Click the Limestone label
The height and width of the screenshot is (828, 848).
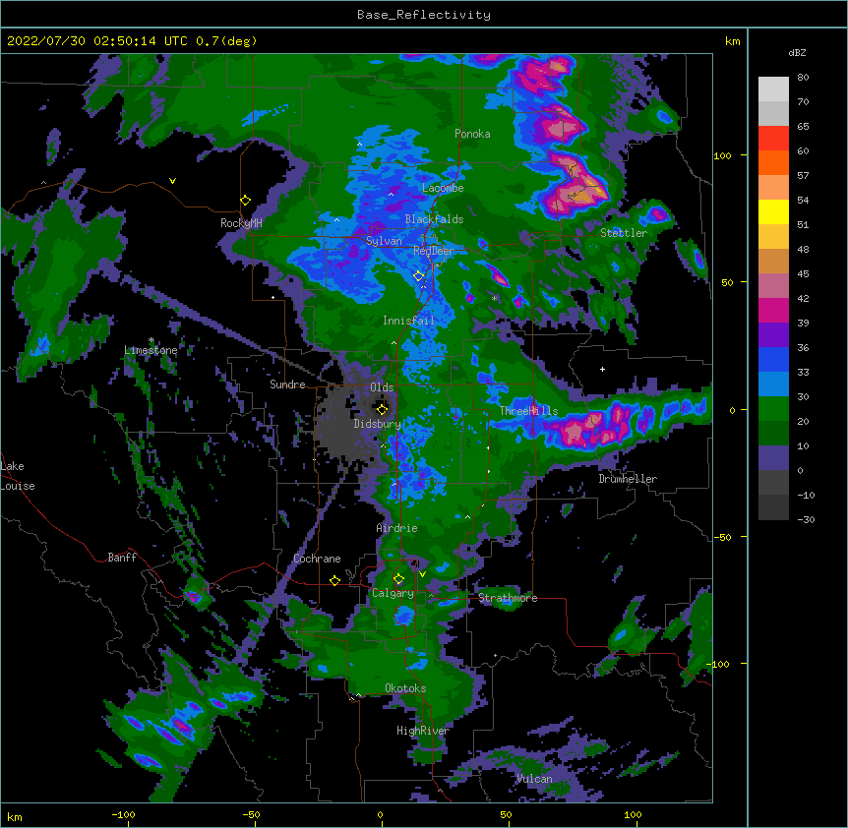151,350
